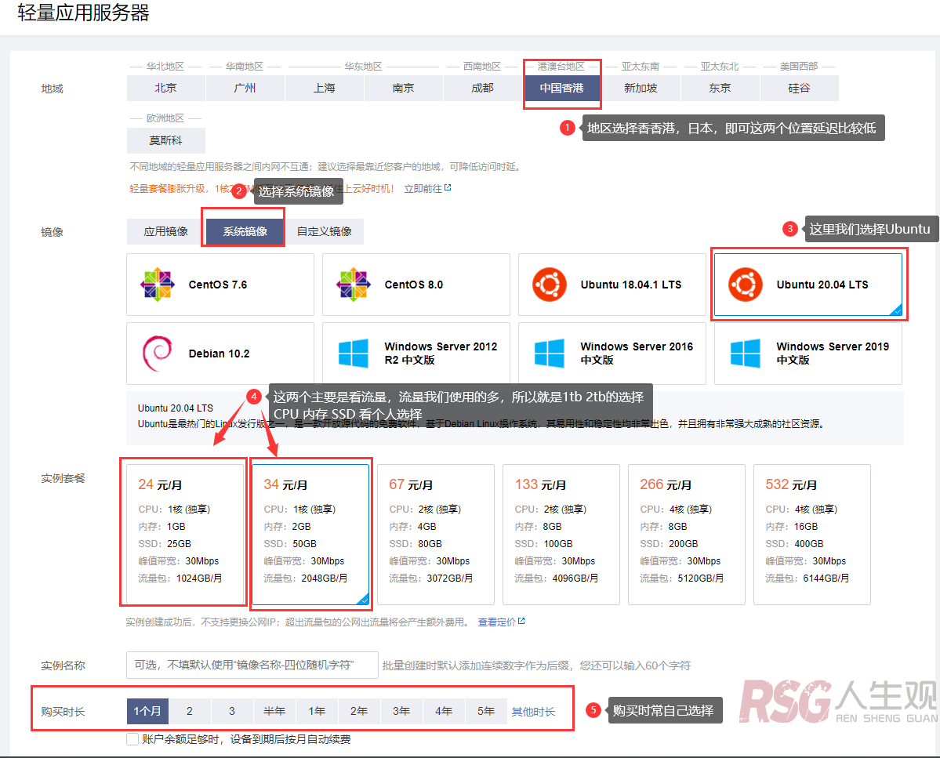940x758 pixels.
Task: Click the Windows Server 2019 logo icon
Action: (745, 354)
